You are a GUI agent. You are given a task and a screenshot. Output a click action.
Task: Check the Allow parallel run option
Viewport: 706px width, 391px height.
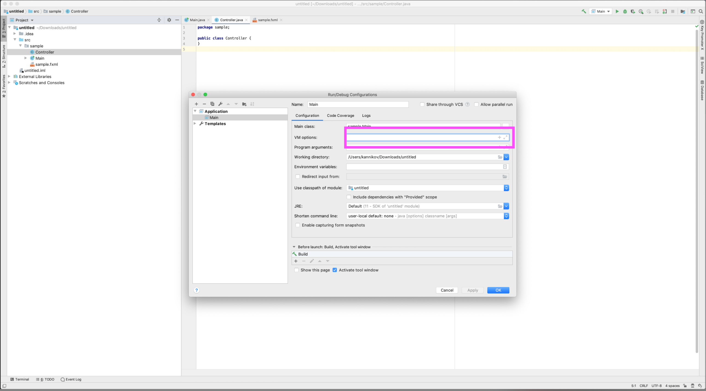[x=476, y=104]
